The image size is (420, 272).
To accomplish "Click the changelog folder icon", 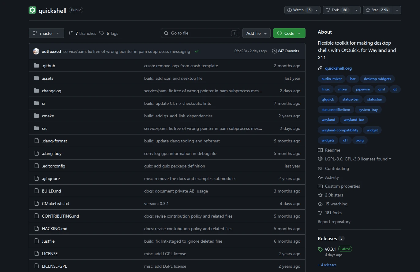I will (36, 91).
